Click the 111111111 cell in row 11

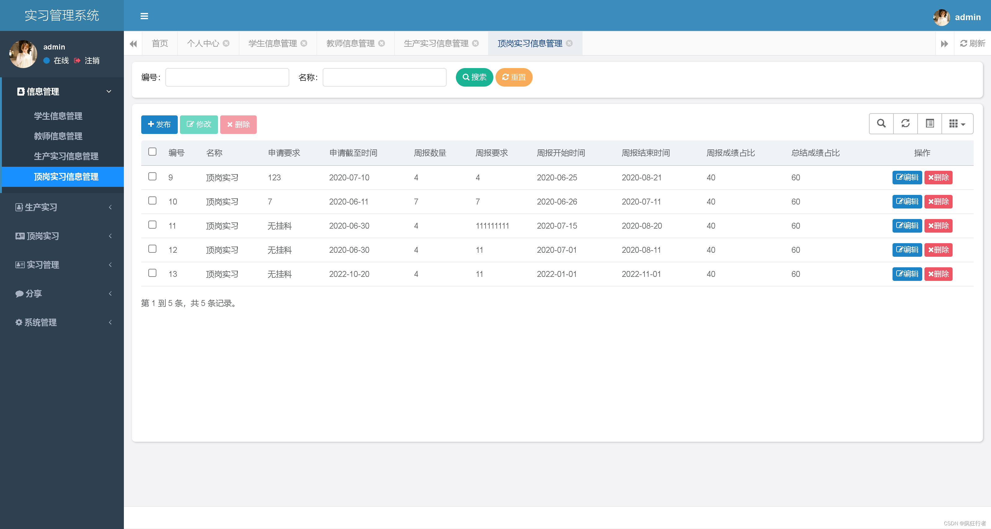tap(492, 226)
